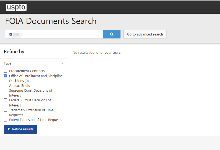Viewport: 220px width, 150px height.
Task: Click the Type section heading
Action: (x=8, y=63)
